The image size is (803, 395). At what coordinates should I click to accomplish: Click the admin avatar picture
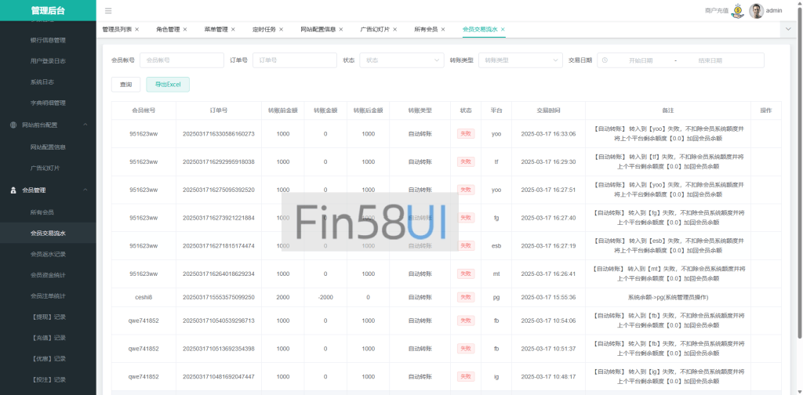click(x=756, y=11)
